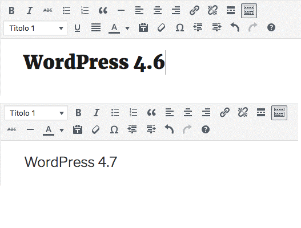Insert link in the WordPress 4.7 toolbar

pos(224,112)
